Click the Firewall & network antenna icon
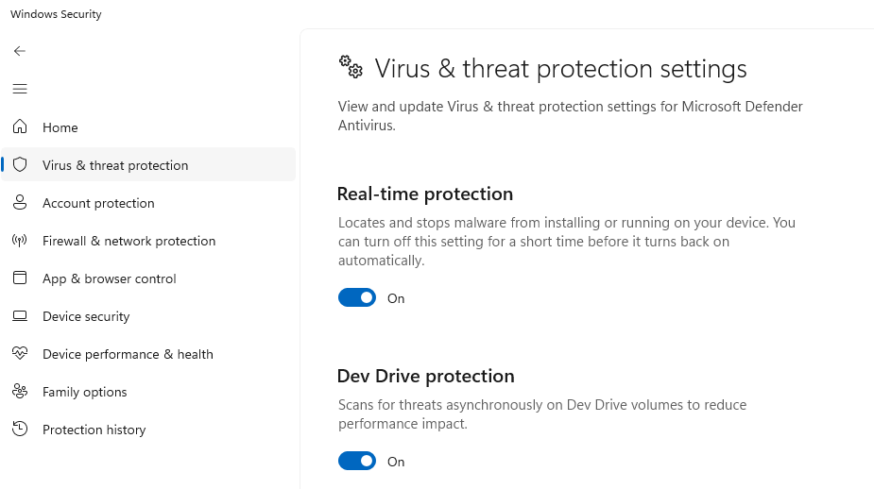This screenshot has width=874, height=489. pos(20,241)
